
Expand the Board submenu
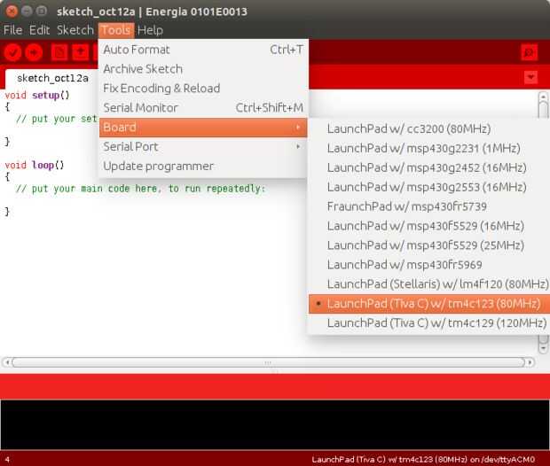coord(203,128)
